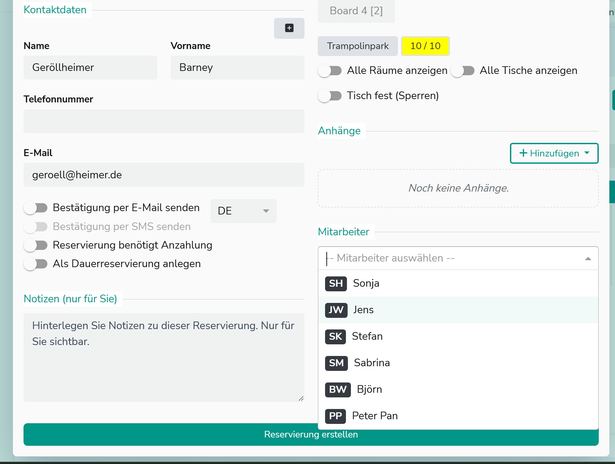Click the E-Mail field geroell@heimer.de
The width and height of the screenshot is (615, 464).
[x=164, y=175]
